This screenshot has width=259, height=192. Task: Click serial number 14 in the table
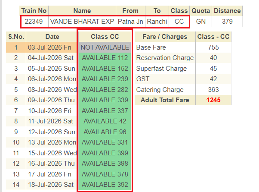[x=16, y=185]
